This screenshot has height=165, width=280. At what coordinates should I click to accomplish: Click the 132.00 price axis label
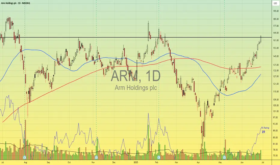[x=275, y=70]
